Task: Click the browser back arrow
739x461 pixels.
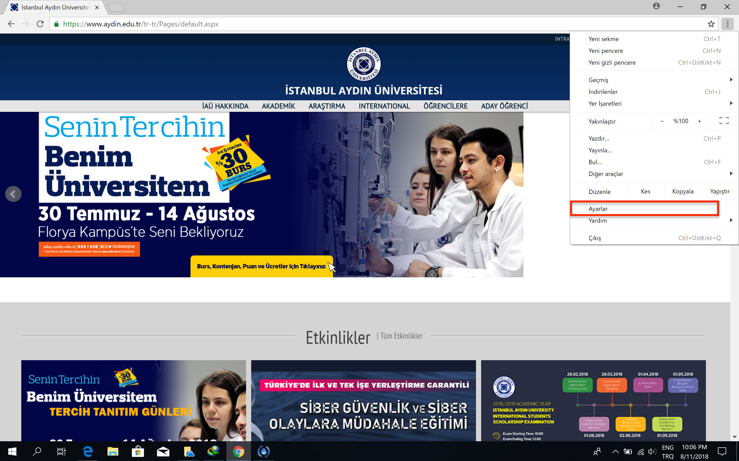Action: (11, 24)
